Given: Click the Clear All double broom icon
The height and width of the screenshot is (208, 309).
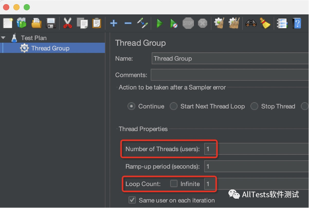Looking at the screenshot, I should (x=234, y=23).
